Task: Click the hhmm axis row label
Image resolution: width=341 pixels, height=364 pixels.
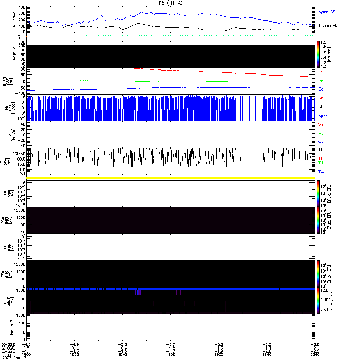Action: [7, 354]
